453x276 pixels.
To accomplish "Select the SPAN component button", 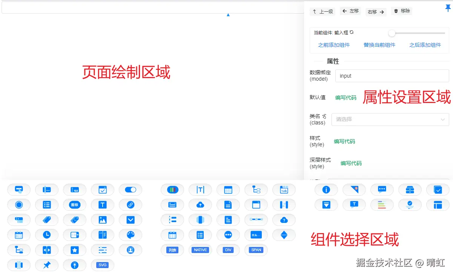I will tap(256, 250).
